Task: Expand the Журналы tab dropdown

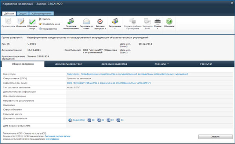Action: tap(162, 64)
